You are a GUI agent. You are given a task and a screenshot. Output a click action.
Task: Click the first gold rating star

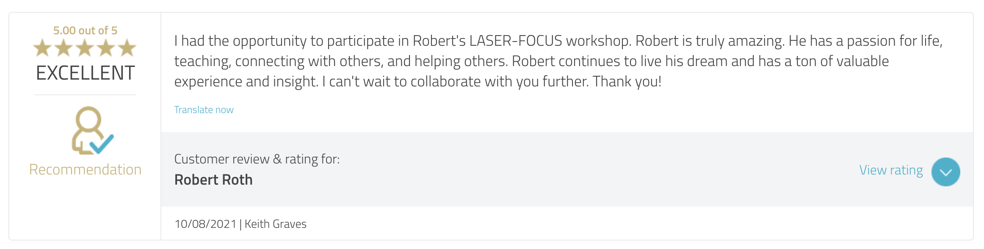[42, 48]
